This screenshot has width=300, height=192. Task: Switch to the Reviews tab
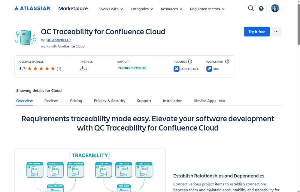tap(51, 101)
